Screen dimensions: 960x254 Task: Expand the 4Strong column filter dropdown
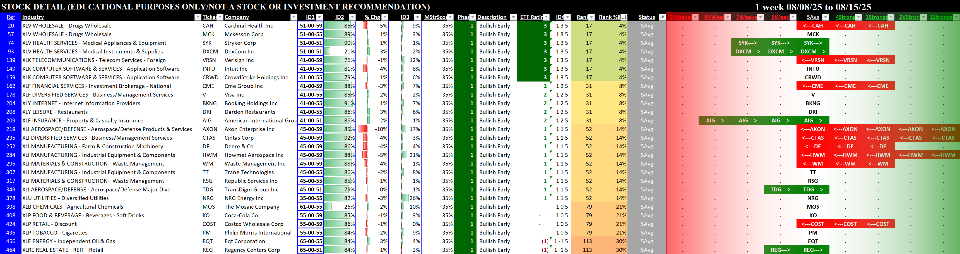pos(858,17)
